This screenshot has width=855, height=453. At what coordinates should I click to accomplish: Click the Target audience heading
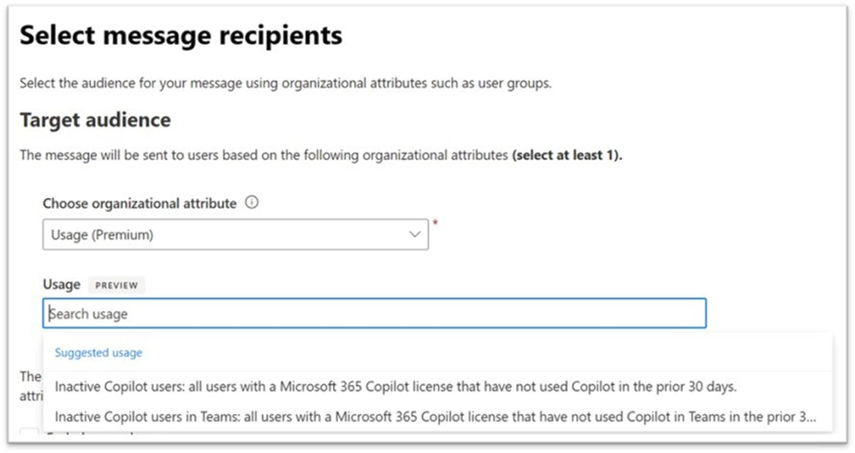[x=95, y=120]
